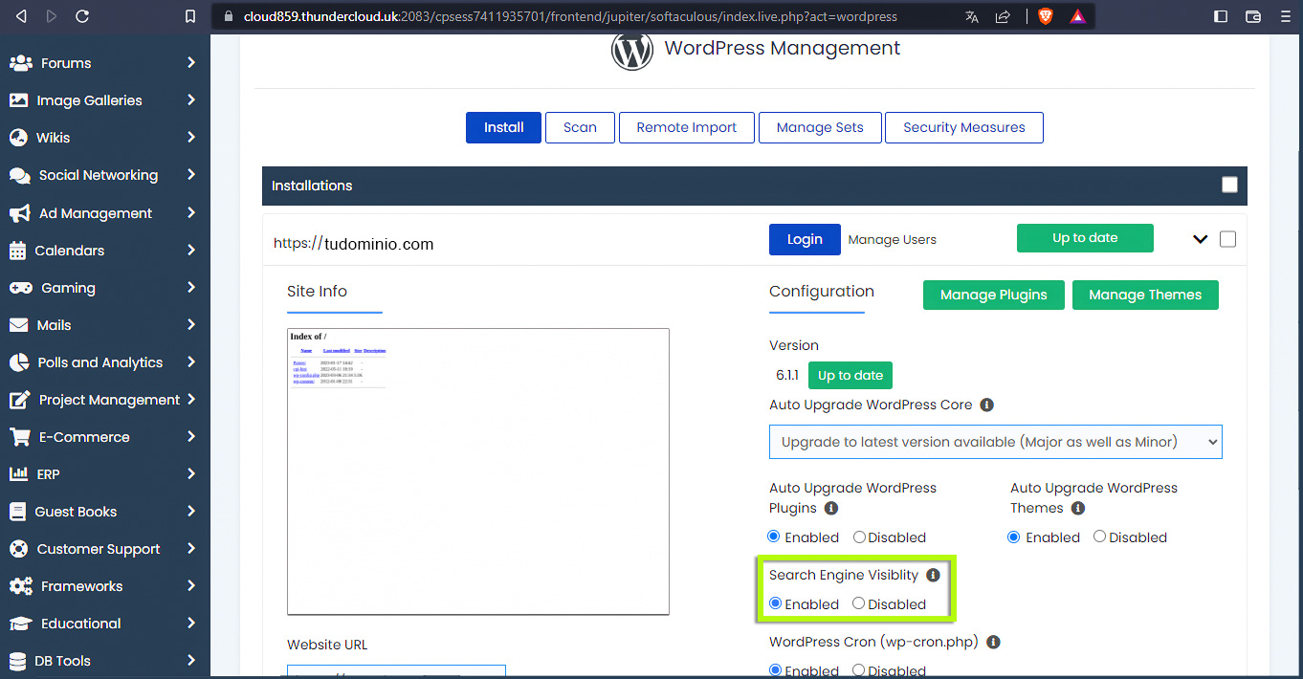Expand the Calendars category chevron

point(191,250)
